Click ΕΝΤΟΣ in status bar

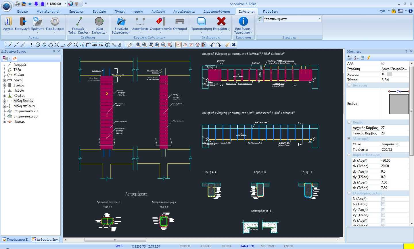click(289, 246)
